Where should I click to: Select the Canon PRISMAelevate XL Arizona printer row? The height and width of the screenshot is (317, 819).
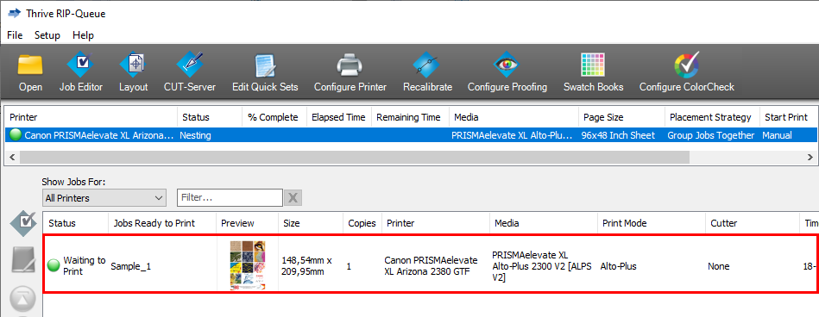[409, 135]
